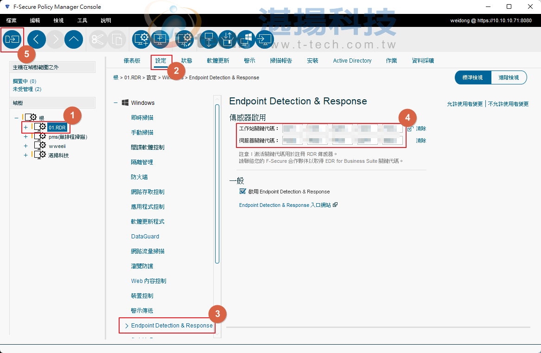Expand the pms(無排程掃描) domain node
Image resolution: width=541 pixels, height=353 pixels.
[25, 136]
